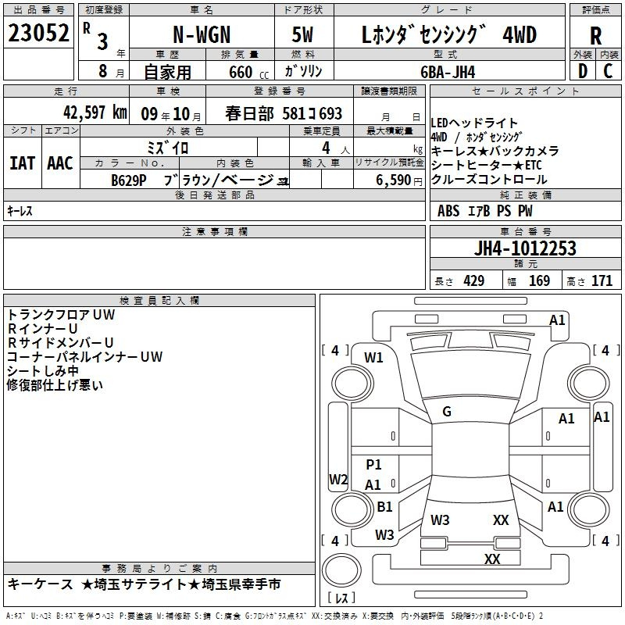This screenshot has width=625, height=625.
Task: Click the W2 marker beside the car
Action: [338, 479]
